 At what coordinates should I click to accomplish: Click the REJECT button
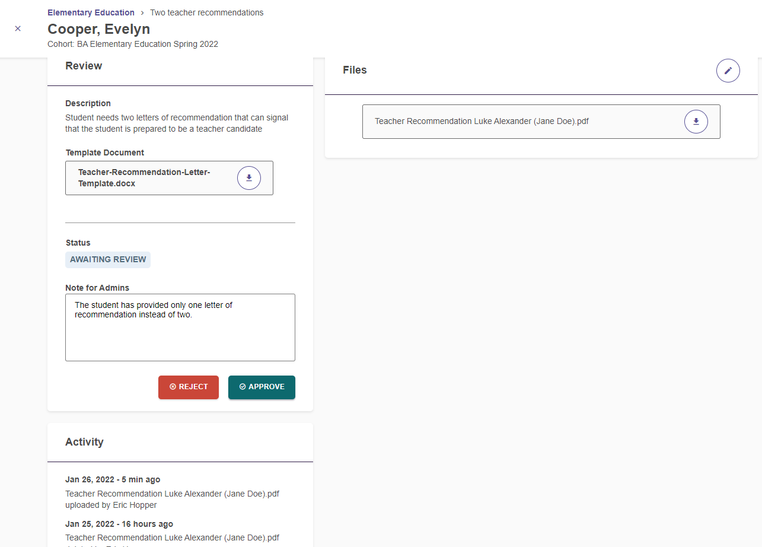tap(188, 387)
